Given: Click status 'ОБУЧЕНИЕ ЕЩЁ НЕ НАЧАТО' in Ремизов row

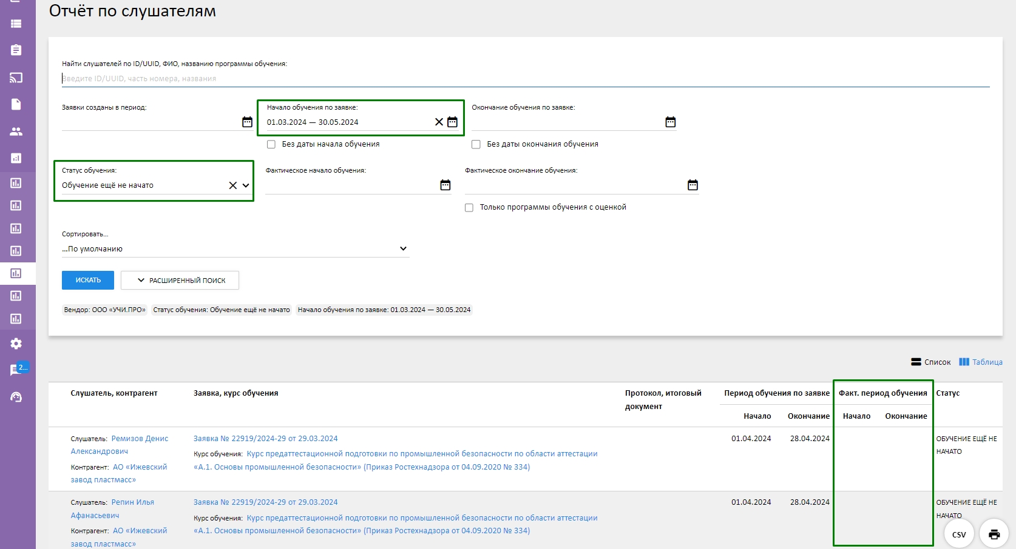Looking at the screenshot, I should (966, 445).
